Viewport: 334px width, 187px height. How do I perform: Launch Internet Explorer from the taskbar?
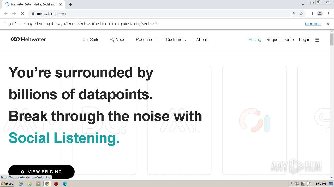(21, 184)
